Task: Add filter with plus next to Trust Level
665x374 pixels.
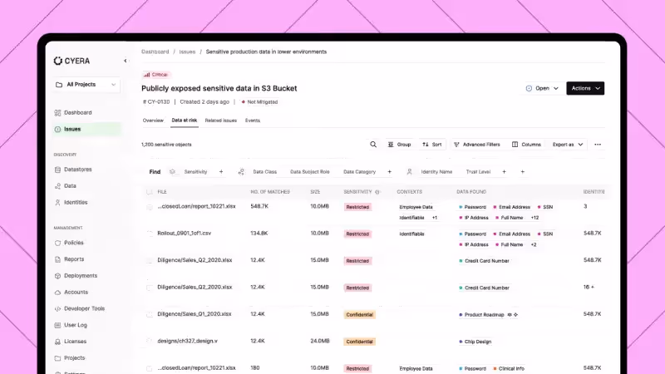Action: click(x=505, y=172)
